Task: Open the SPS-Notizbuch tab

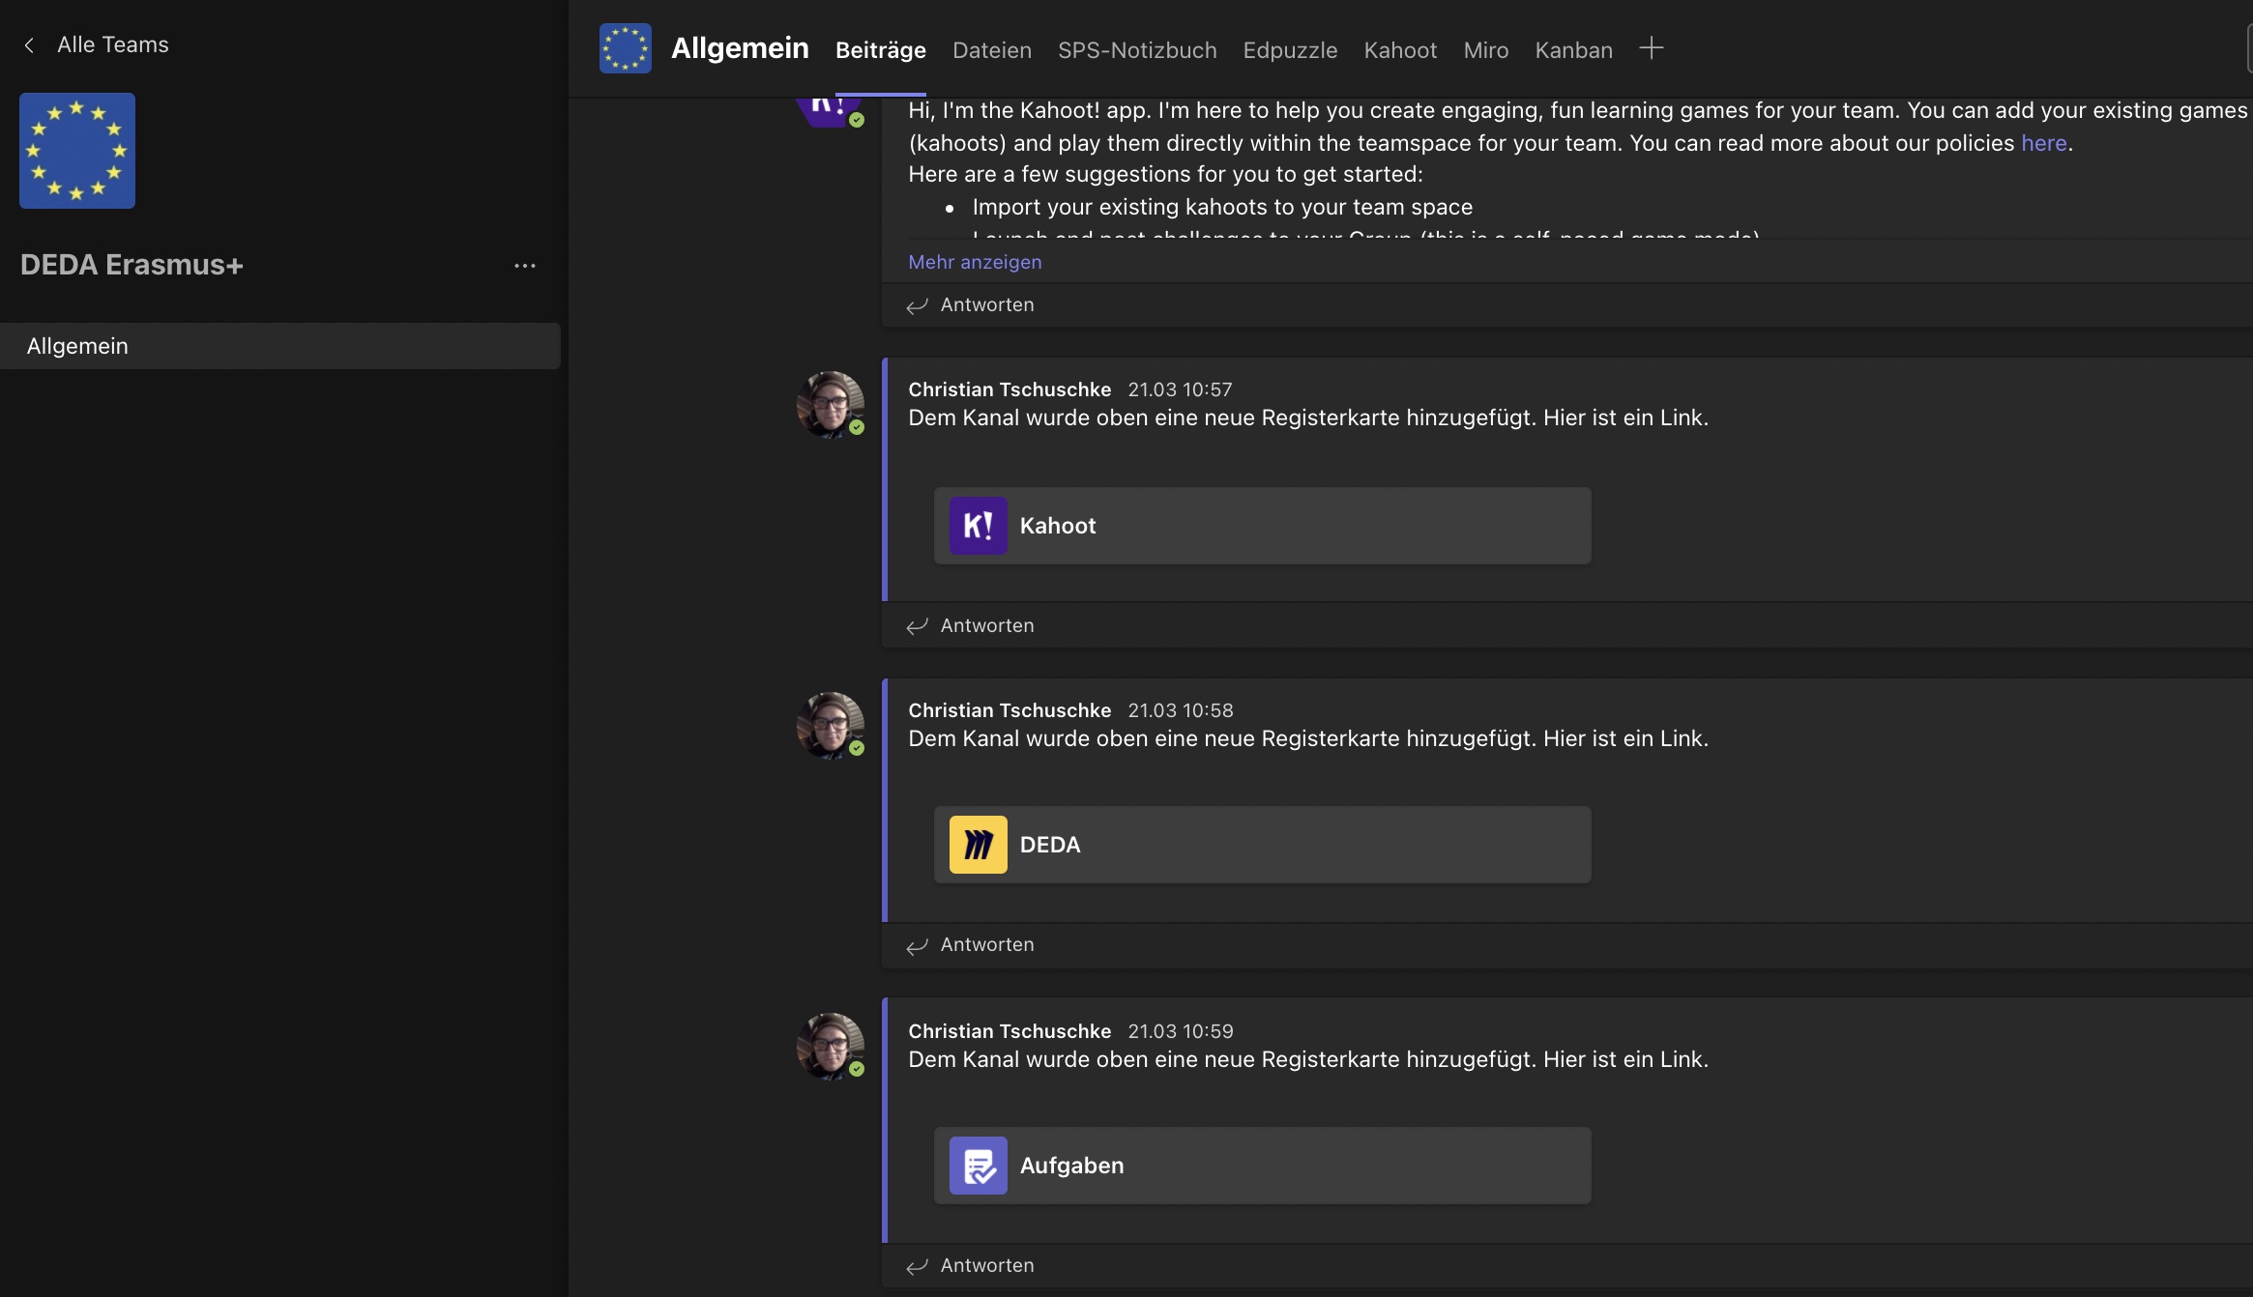Action: coord(1136,50)
